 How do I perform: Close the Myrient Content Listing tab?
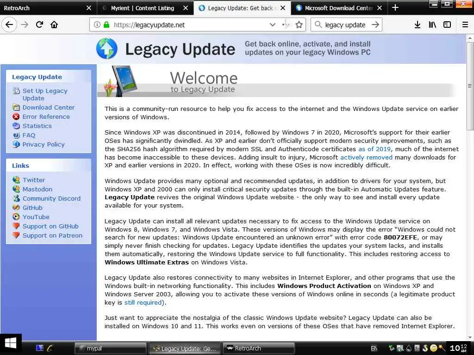click(186, 8)
